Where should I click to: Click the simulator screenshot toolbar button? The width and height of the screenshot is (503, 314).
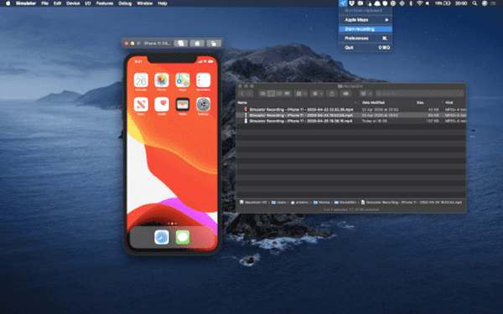point(197,44)
